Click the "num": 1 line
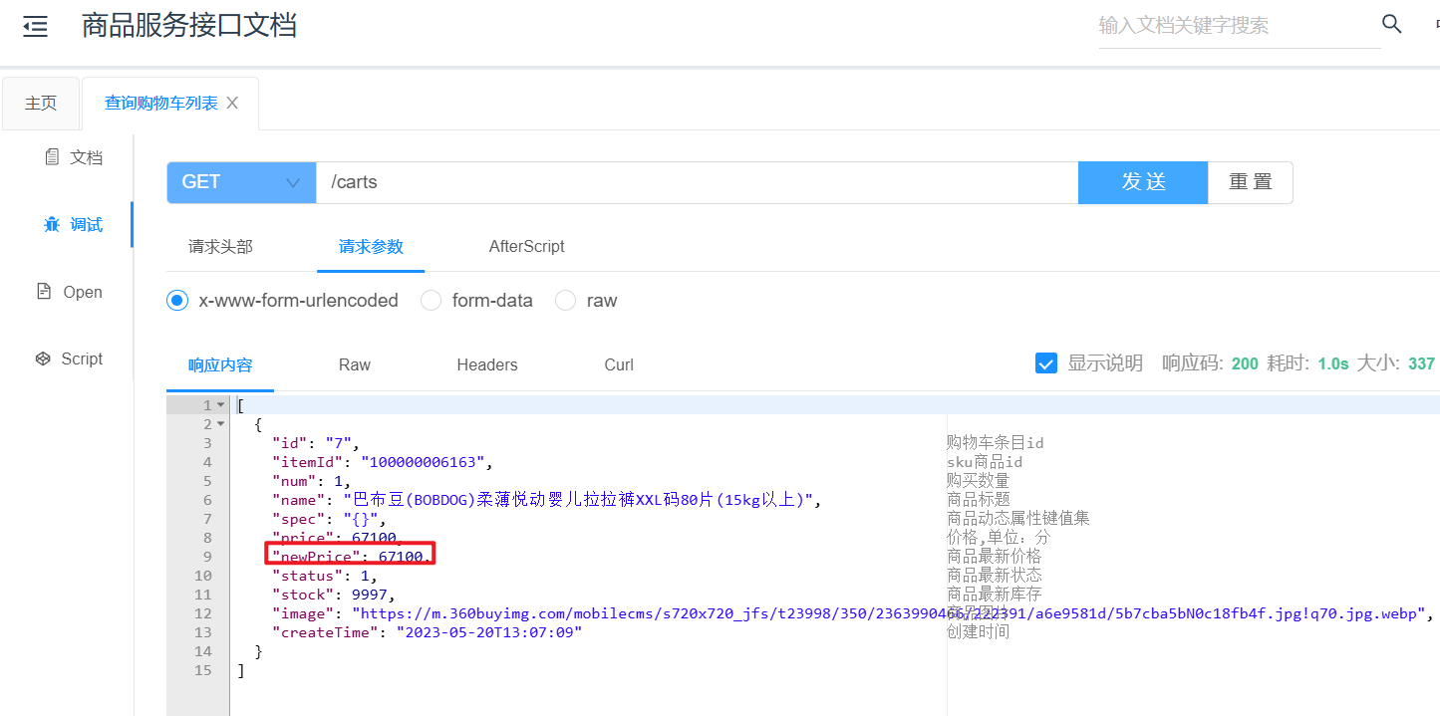Viewport: 1440px width, 716px height. [311, 481]
